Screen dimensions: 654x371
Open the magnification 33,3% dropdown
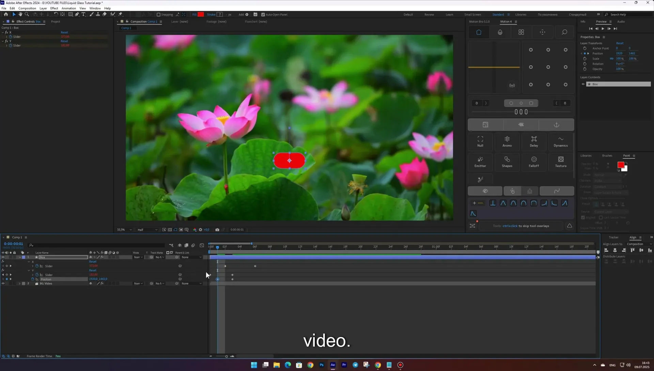coord(124,230)
